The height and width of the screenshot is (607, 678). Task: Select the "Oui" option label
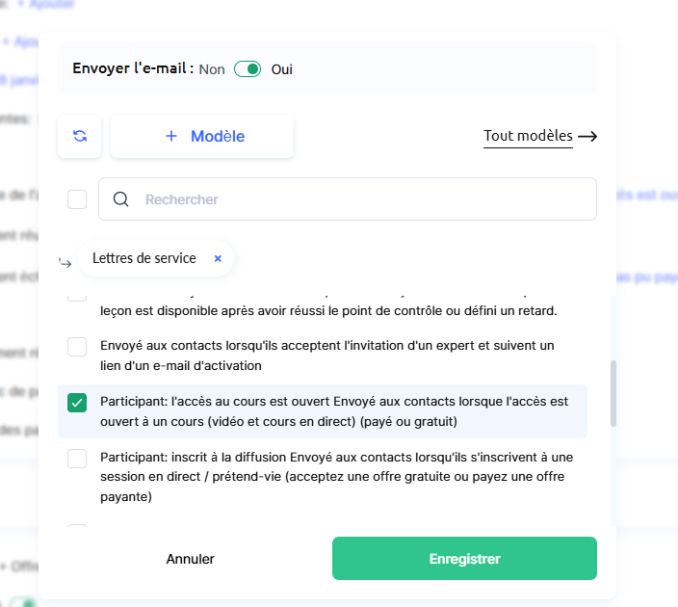(282, 69)
